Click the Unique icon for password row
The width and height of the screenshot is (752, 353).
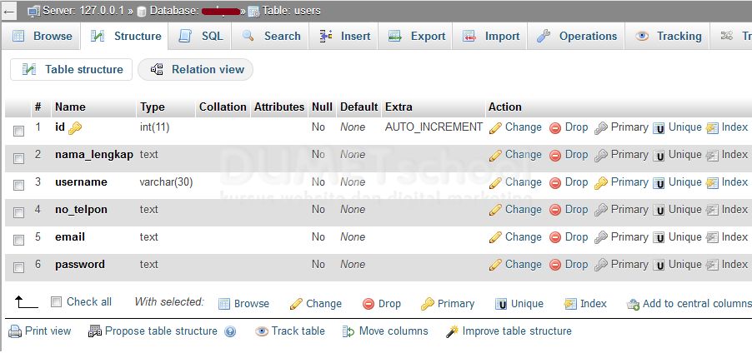[659, 265]
